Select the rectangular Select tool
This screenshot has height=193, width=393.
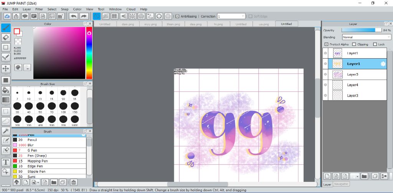click(x=6, y=111)
